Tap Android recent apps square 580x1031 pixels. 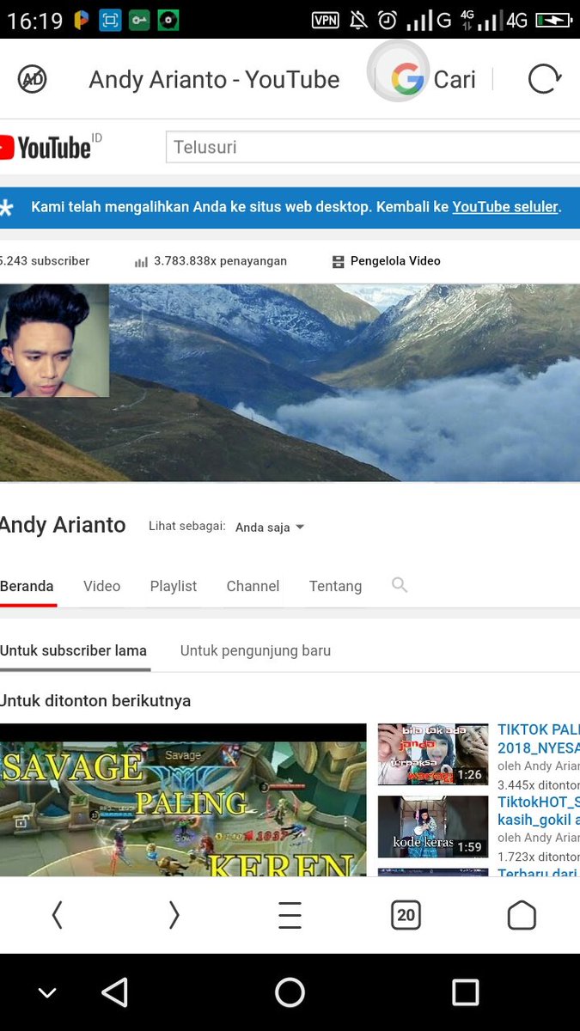(x=465, y=992)
